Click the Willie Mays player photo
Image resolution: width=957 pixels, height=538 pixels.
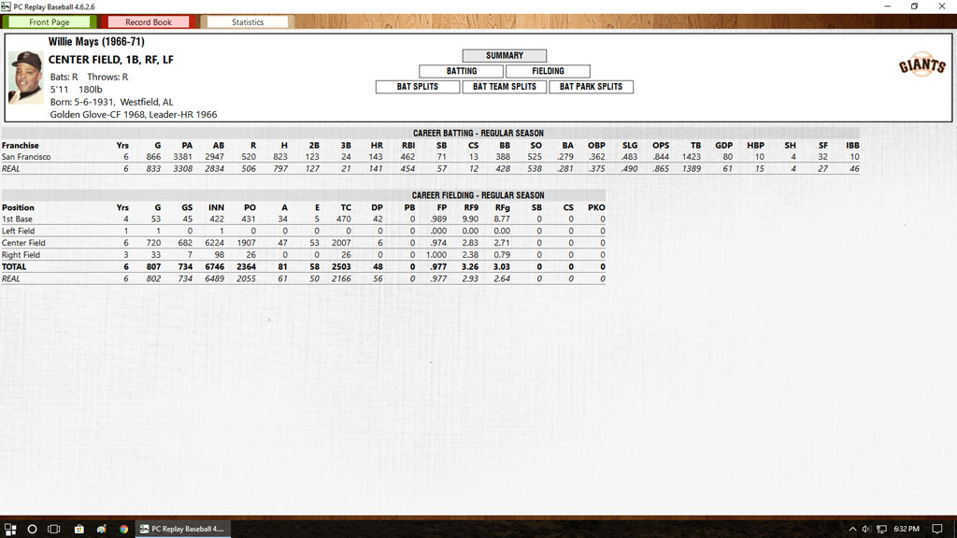coord(25,77)
